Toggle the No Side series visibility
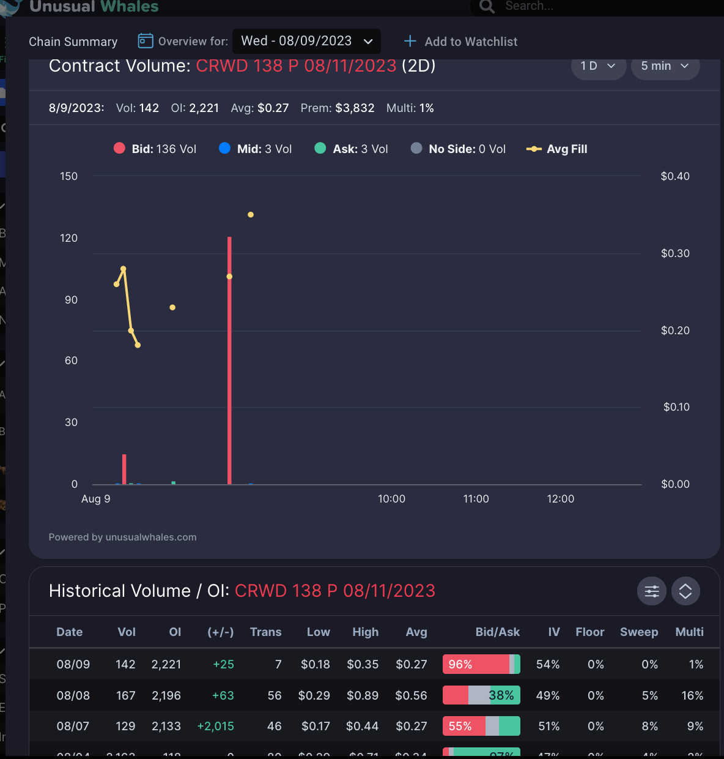The image size is (724, 759). [457, 148]
